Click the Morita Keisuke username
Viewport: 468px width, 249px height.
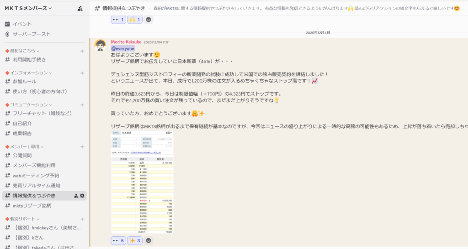(x=126, y=42)
